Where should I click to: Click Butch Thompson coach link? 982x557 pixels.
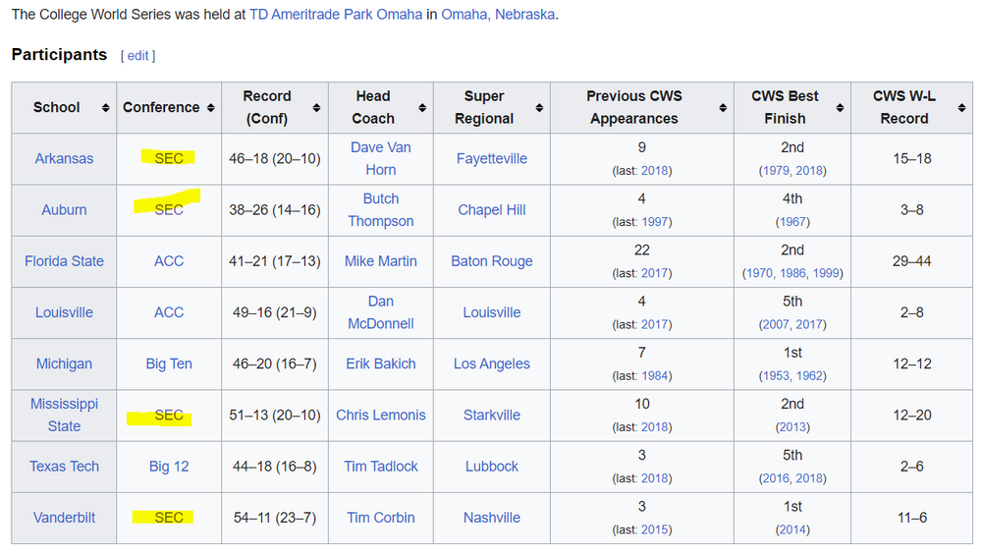[381, 209]
